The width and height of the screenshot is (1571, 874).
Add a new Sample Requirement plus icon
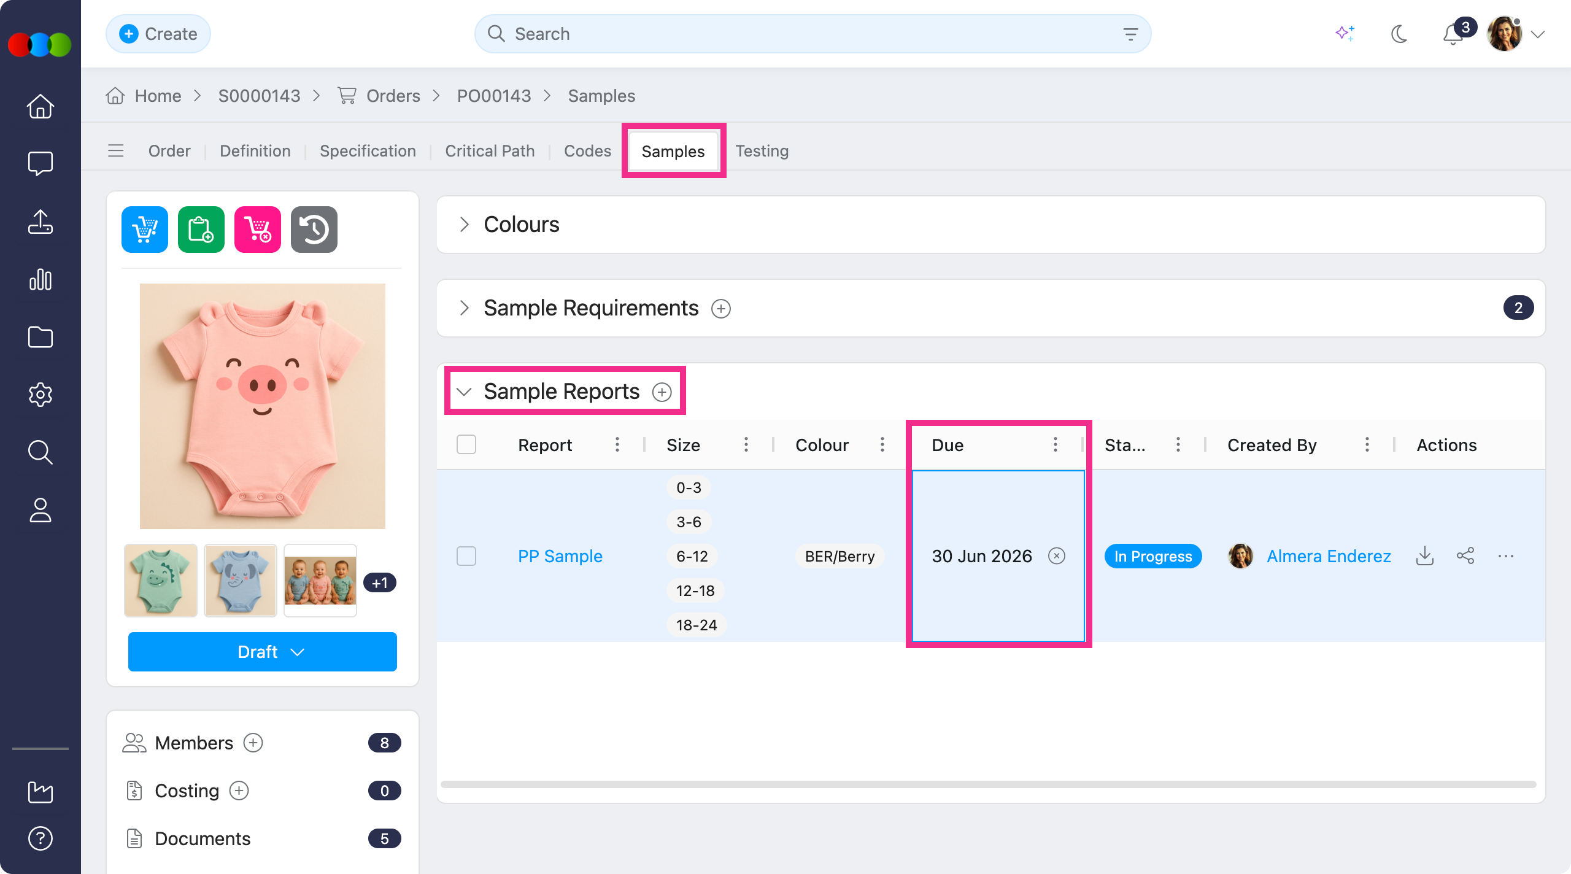pyautogui.click(x=721, y=309)
